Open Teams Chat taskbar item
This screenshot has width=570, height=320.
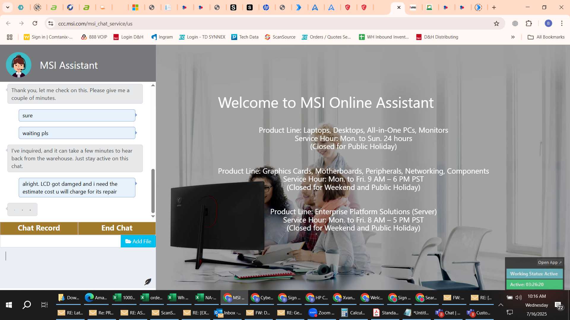tap(448, 313)
